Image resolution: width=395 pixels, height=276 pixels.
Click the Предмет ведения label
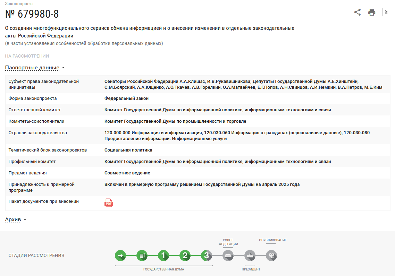27,173
